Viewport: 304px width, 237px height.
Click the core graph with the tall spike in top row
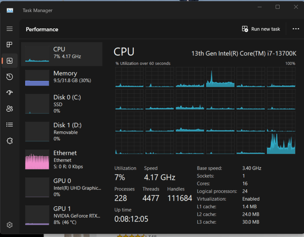(x=220, y=77)
